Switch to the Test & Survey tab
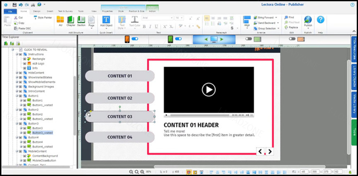 pos(65,11)
